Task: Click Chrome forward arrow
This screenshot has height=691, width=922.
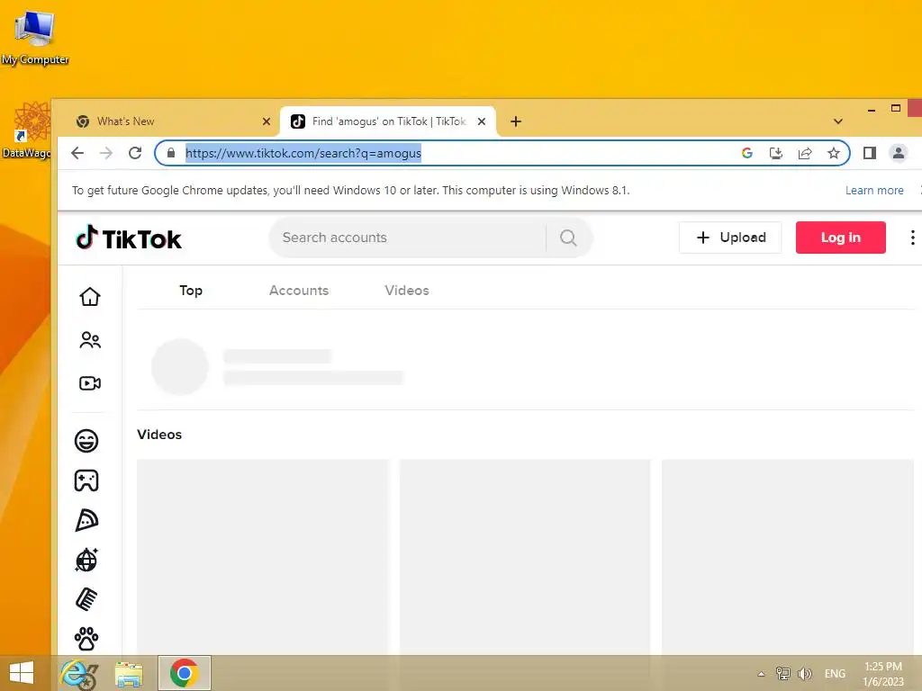Action: [x=106, y=153]
